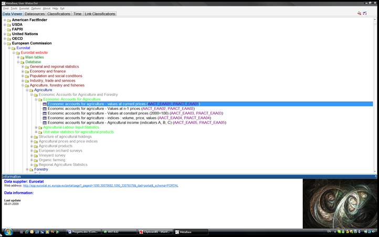The width and height of the screenshot is (379, 237).
Task: Expand the OECD tree node
Action: (4, 39)
